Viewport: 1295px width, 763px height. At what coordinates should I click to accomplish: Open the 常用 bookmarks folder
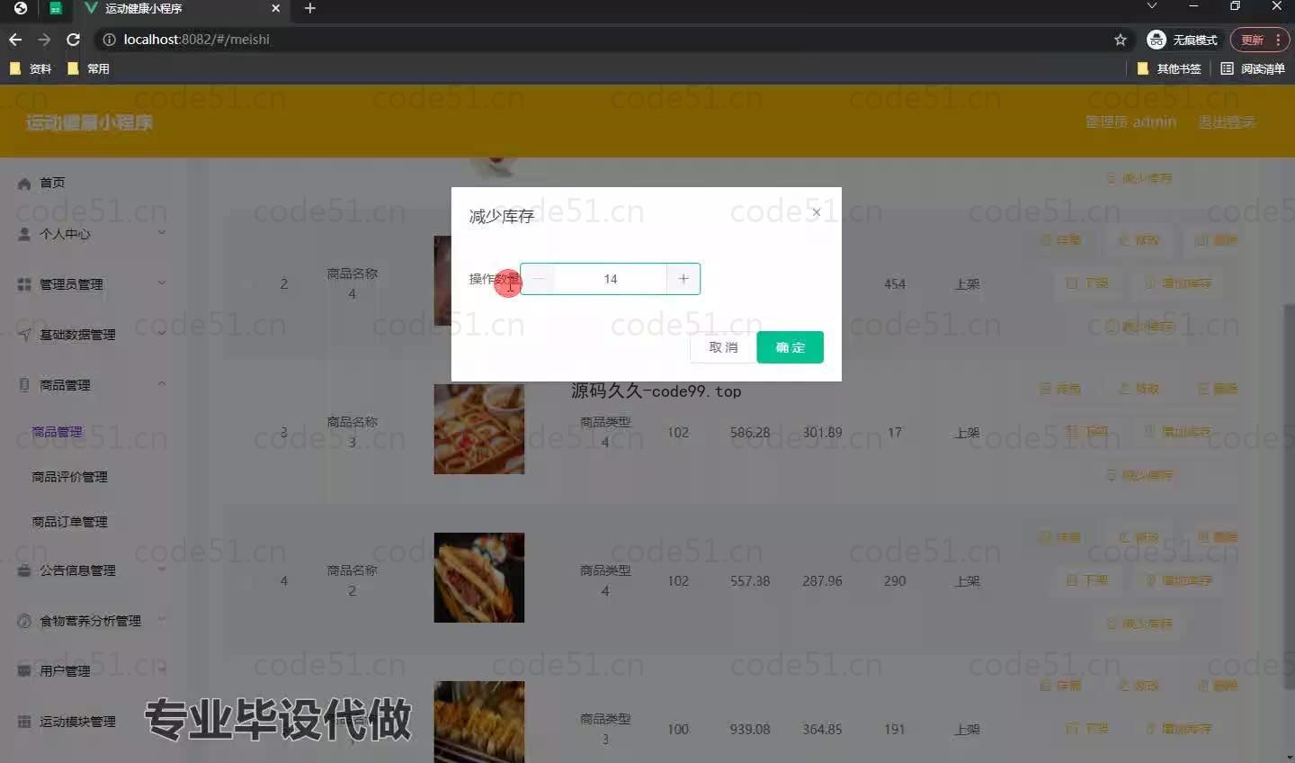(x=88, y=68)
